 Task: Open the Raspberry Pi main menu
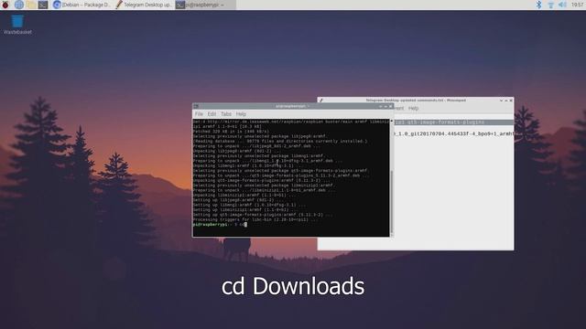coord(5,5)
